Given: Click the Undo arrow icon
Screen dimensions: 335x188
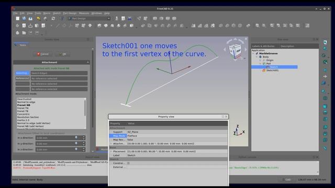Looking at the screenshot, I should (x=38, y=19).
